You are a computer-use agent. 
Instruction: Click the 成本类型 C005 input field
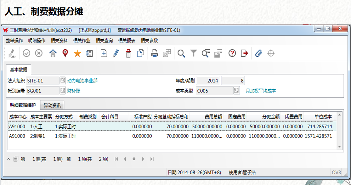[x=214, y=91]
